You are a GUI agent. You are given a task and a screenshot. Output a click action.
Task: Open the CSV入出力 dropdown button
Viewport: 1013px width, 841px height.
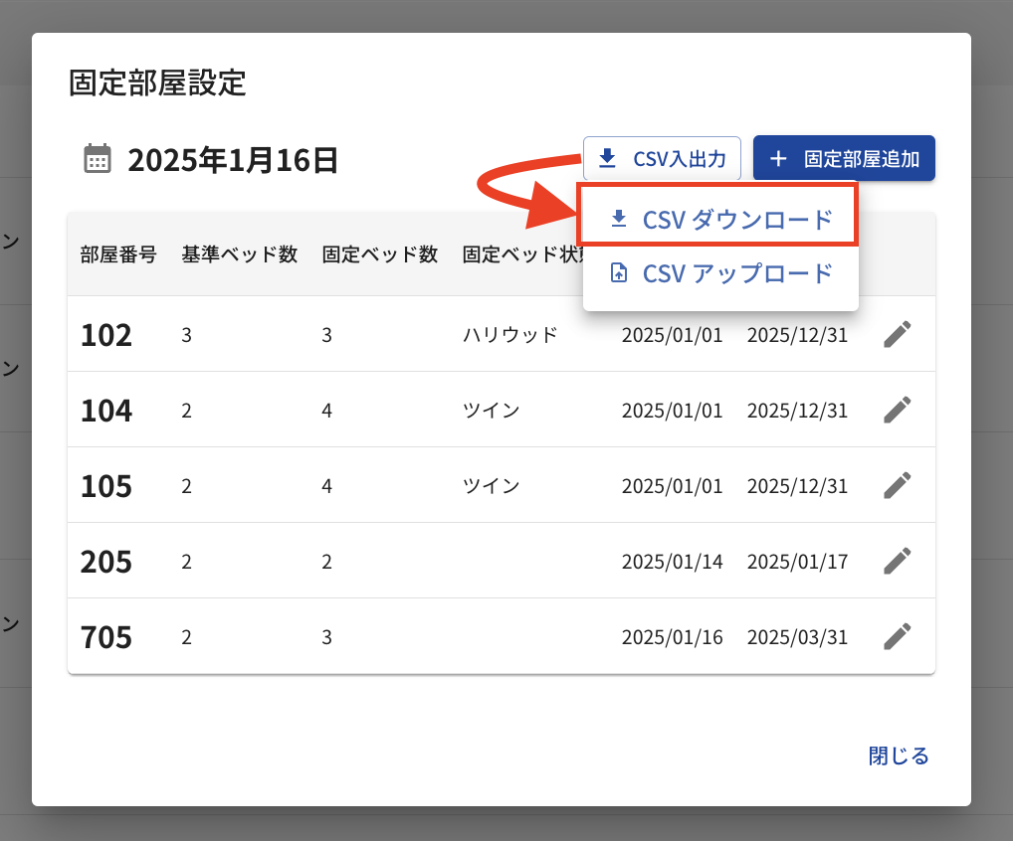pos(662,158)
